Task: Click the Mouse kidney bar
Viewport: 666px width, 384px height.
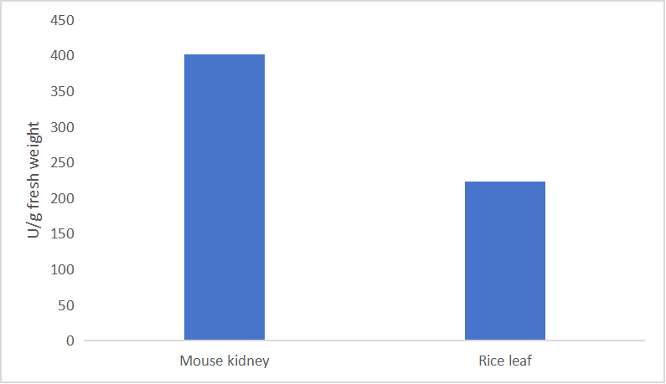Action: (x=225, y=197)
